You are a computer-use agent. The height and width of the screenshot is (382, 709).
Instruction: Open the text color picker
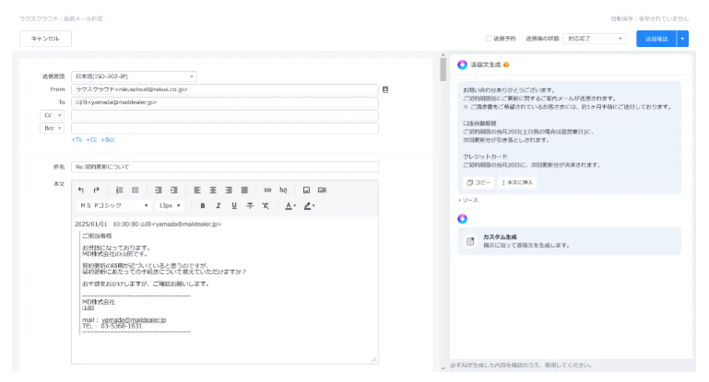290,205
